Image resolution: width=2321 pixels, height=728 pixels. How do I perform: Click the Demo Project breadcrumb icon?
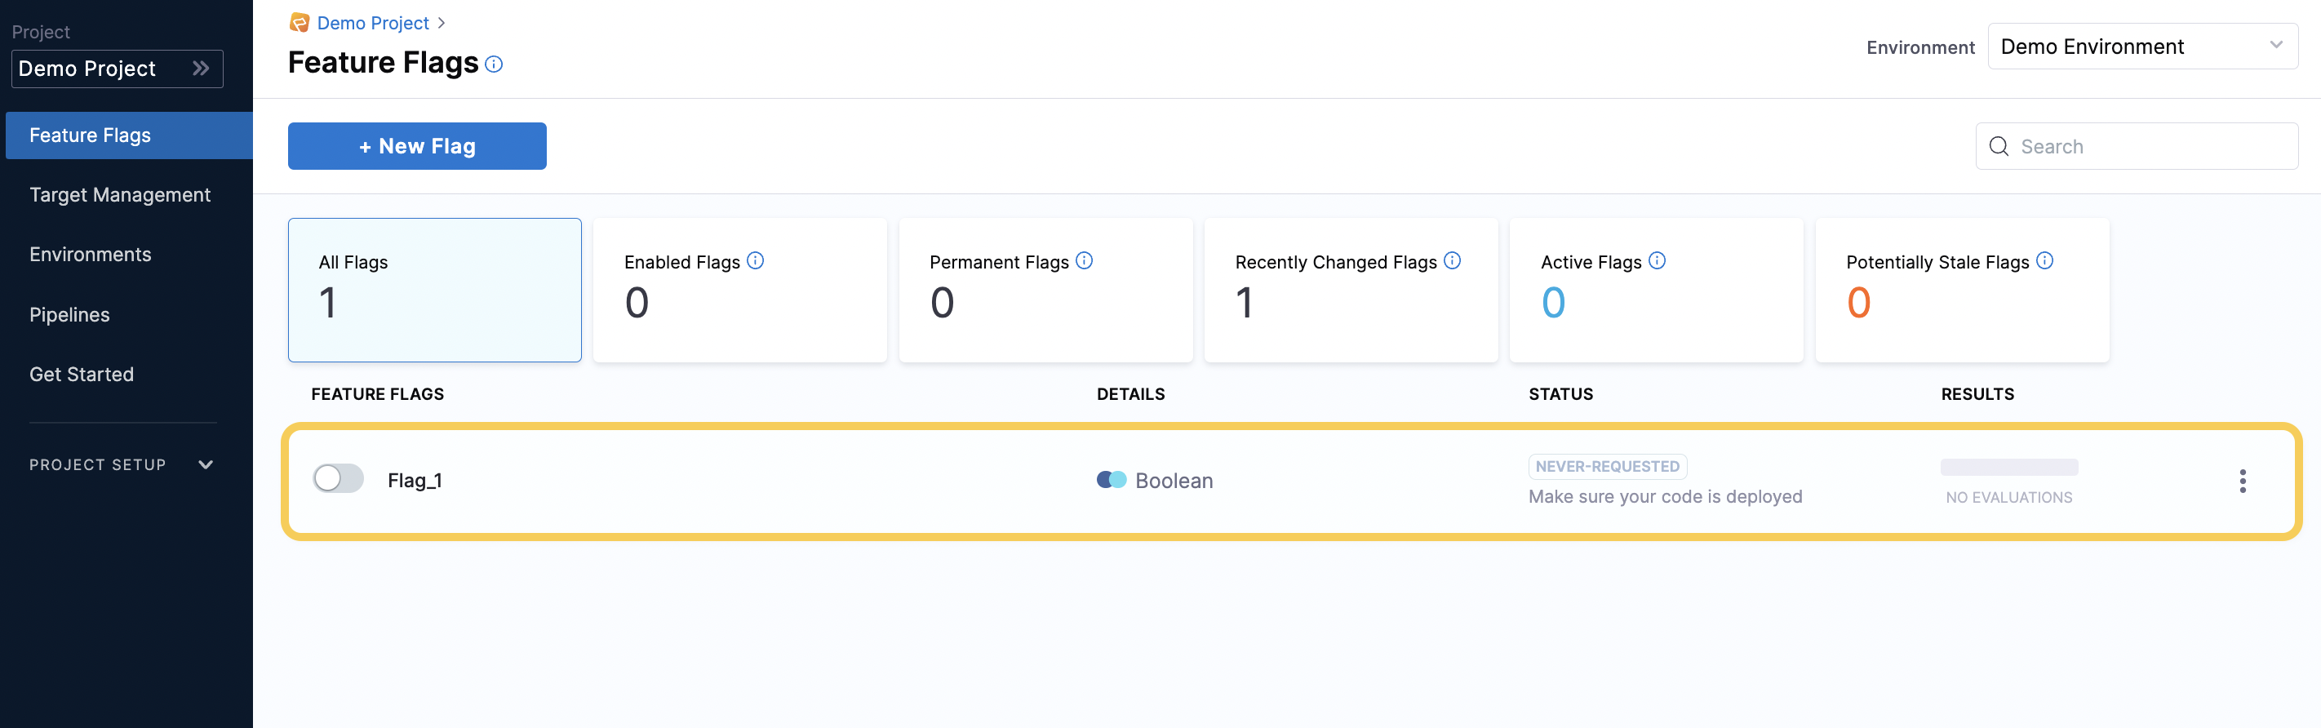tap(300, 23)
